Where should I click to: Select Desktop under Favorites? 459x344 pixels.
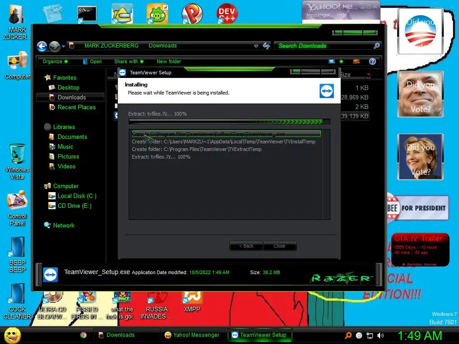pos(64,87)
